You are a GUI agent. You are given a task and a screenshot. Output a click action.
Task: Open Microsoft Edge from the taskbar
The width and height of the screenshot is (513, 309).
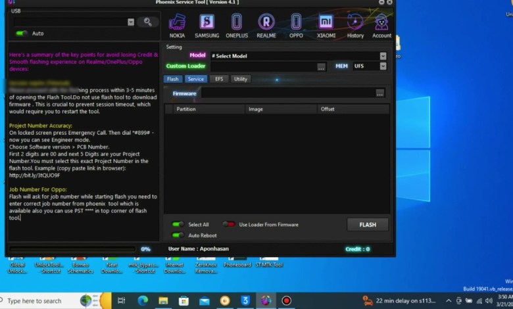[143, 300]
